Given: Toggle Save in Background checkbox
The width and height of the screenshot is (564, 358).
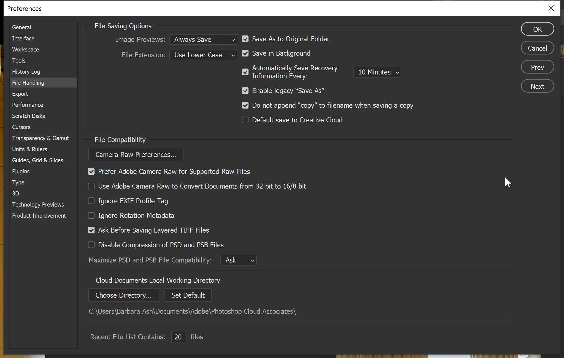Looking at the screenshot, I should (245, 53).
